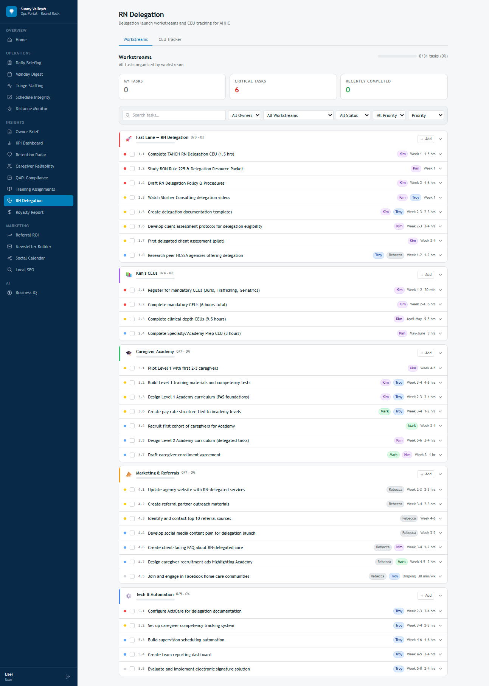Click the Retention Radar heart icon
The image size is (489, 686).
[x=9, y=155]
